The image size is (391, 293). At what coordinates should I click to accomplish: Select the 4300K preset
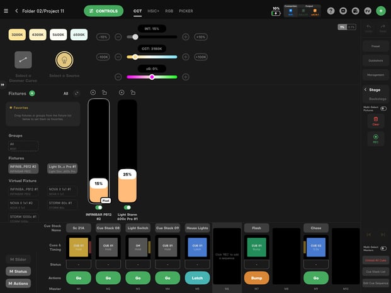coord(38,35)
